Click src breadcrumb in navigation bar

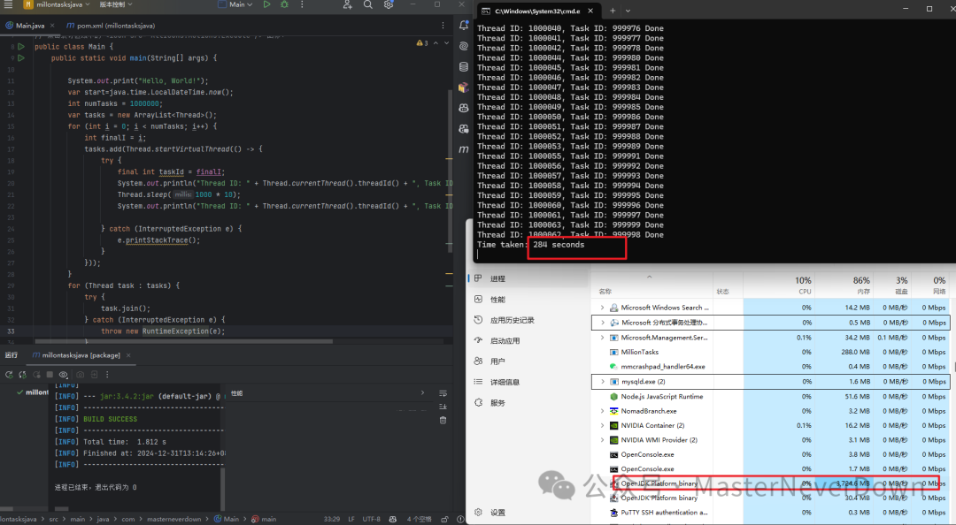point(54,519)
